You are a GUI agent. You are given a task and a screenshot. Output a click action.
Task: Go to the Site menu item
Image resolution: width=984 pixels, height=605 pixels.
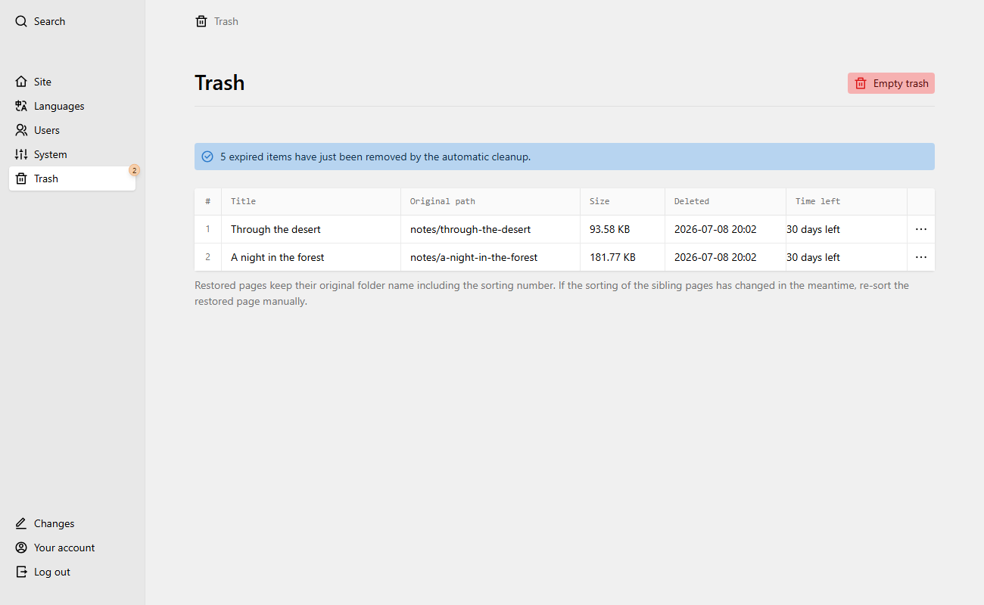click(x=73, y=82)
